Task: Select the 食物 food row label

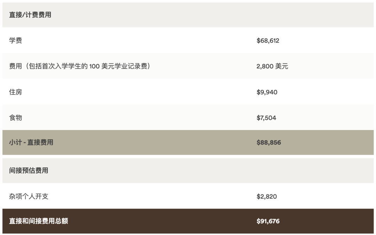Action: tap(16, 117)
